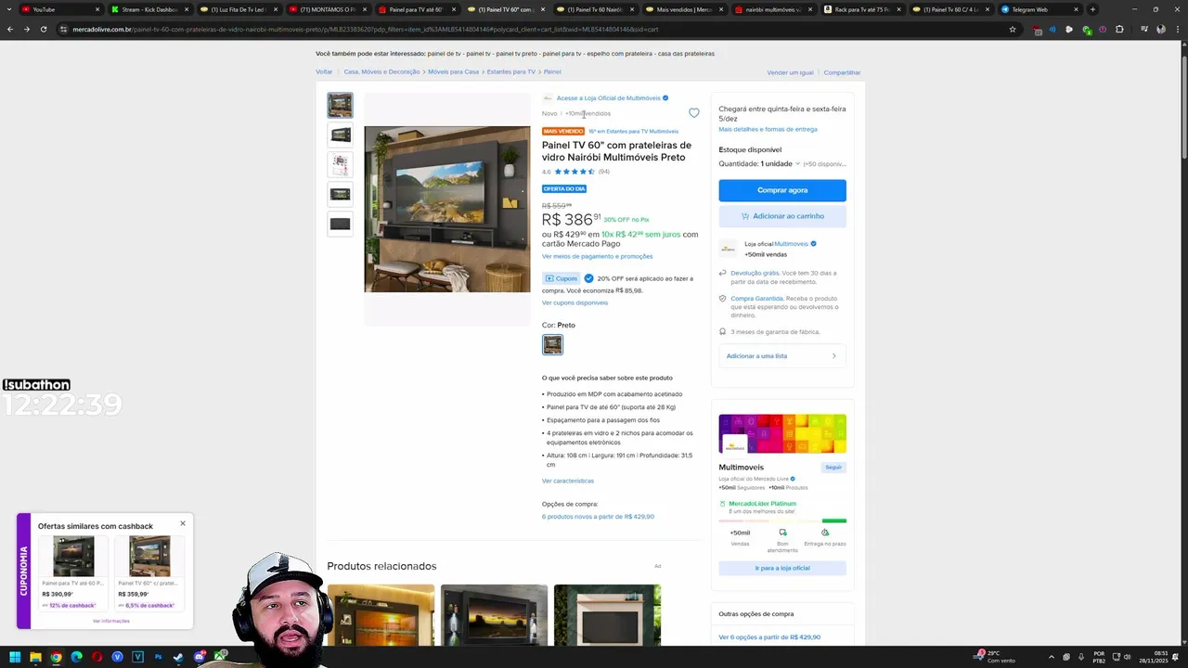Click Voltar breadcrumb link
The height and width of the screenshot is (668, 1188).
tap(324, 71)
